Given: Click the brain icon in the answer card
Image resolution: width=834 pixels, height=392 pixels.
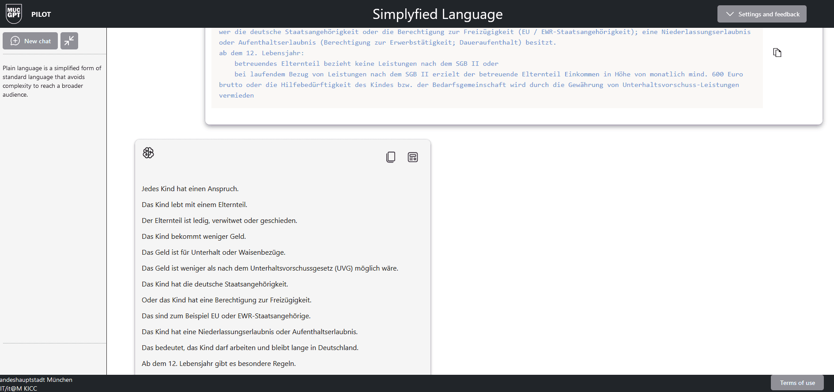Looking at the screenshot, I should click(x=148, y=153).
